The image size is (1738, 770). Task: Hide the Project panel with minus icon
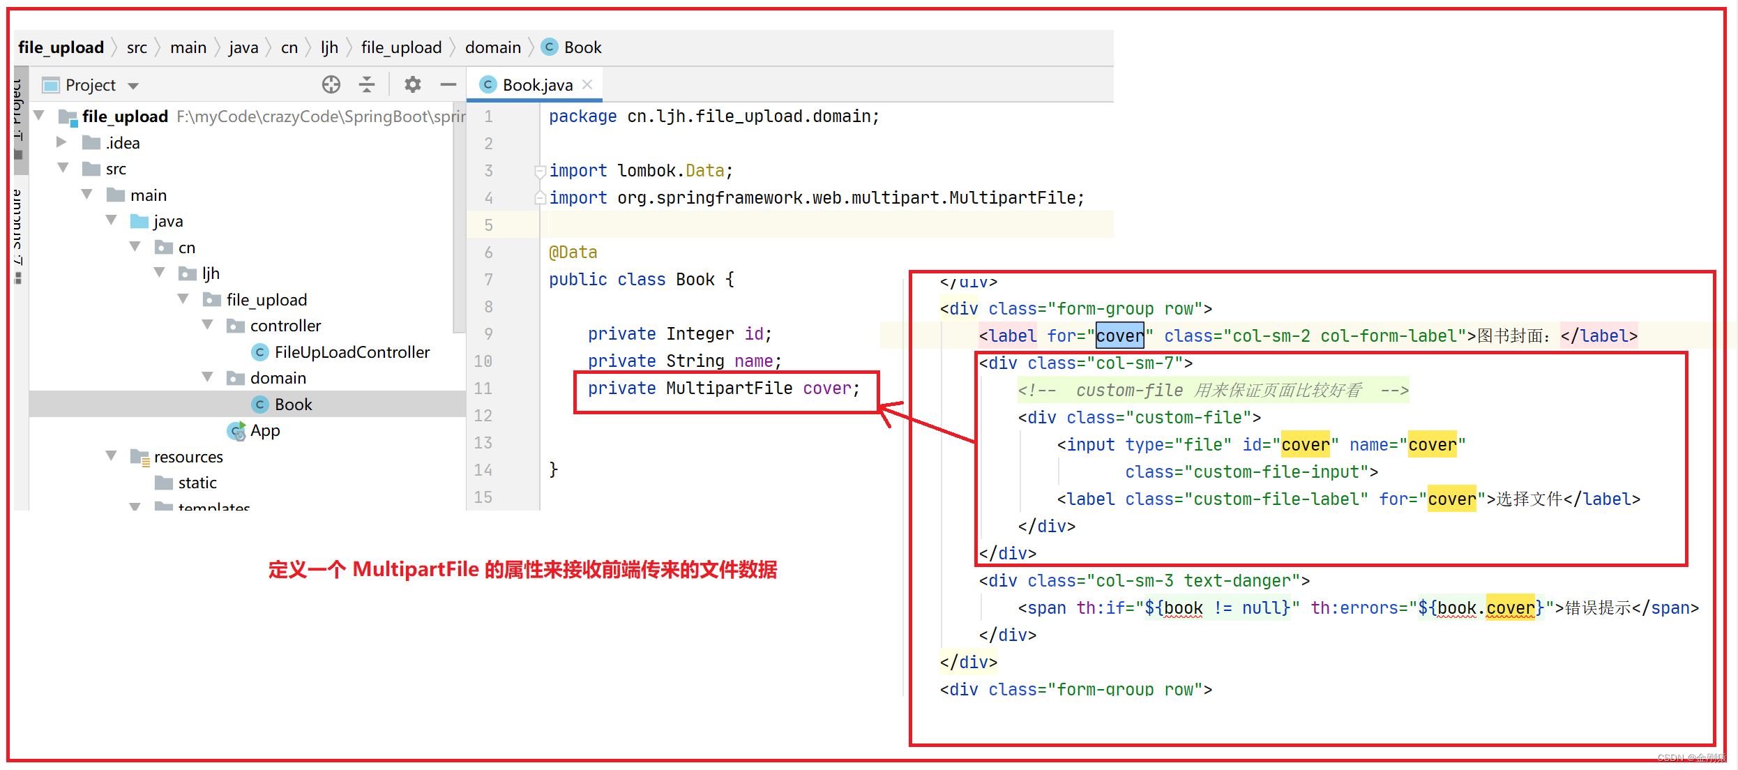(x=448, y=85)
